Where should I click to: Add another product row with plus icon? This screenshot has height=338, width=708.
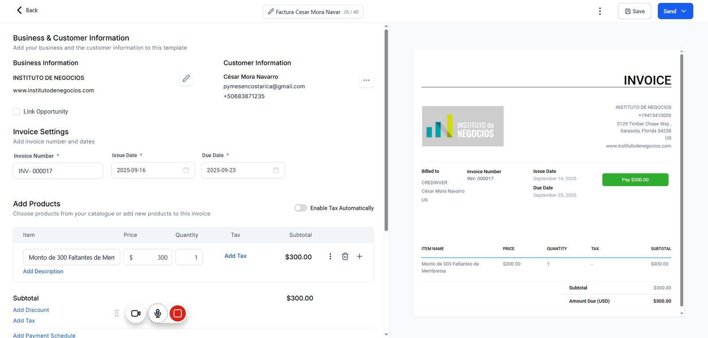pyautogui.click(x=359, y=256)
